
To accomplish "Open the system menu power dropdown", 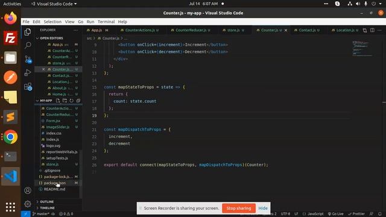I will click(x=376, y=4).
